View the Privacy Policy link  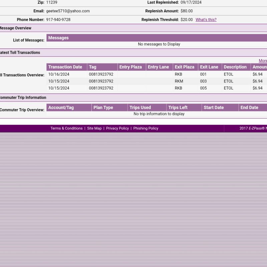(x=117, y=128)
